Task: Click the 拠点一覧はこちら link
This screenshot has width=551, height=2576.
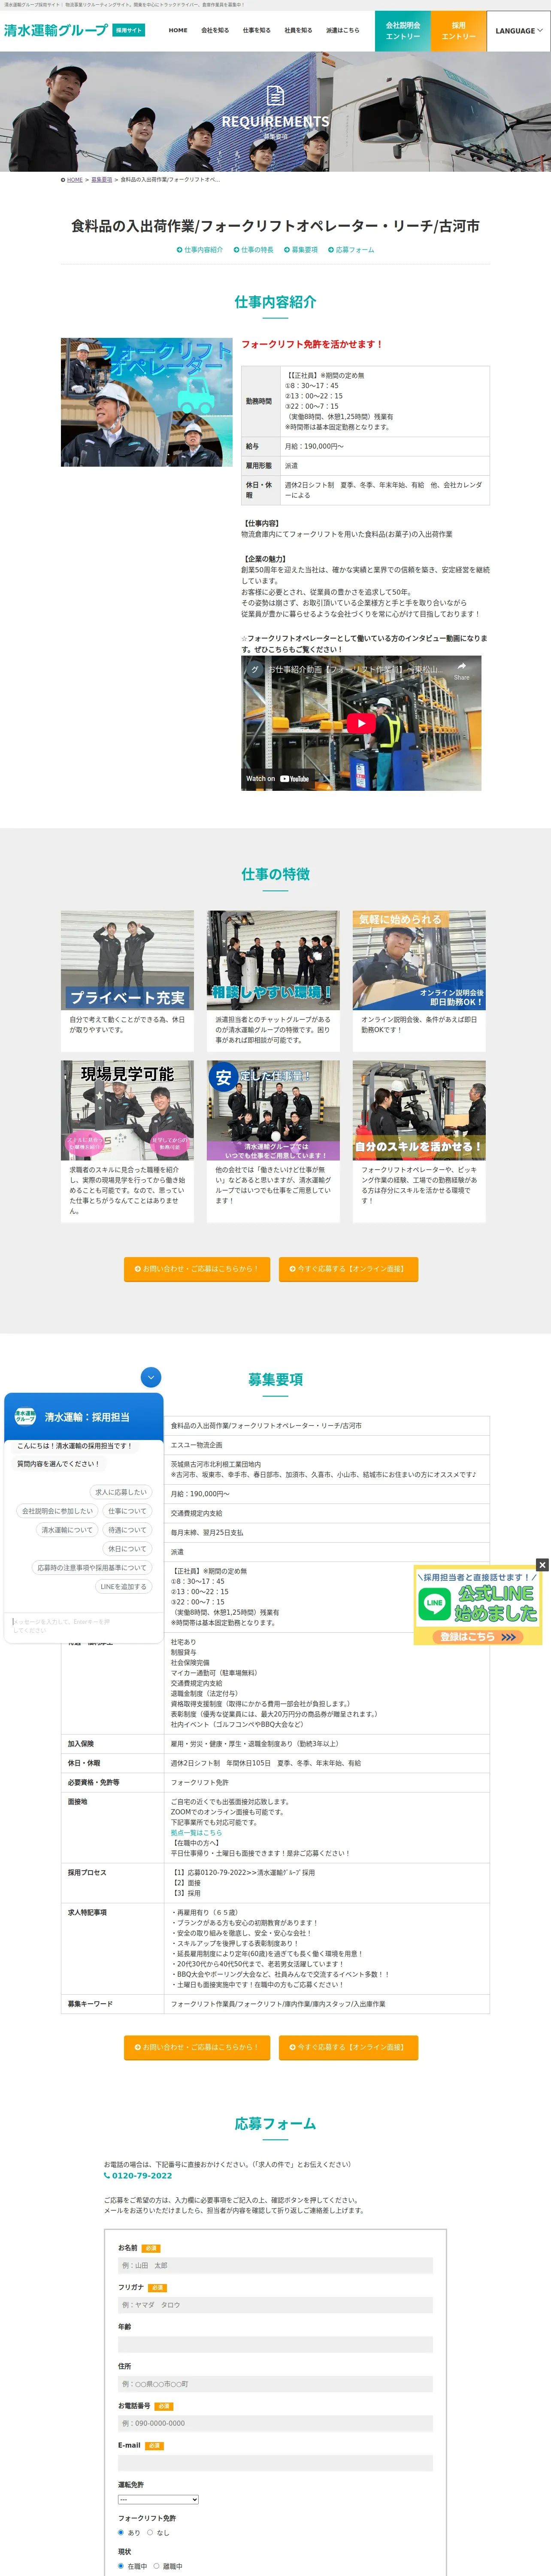Action: (196, 1833)
